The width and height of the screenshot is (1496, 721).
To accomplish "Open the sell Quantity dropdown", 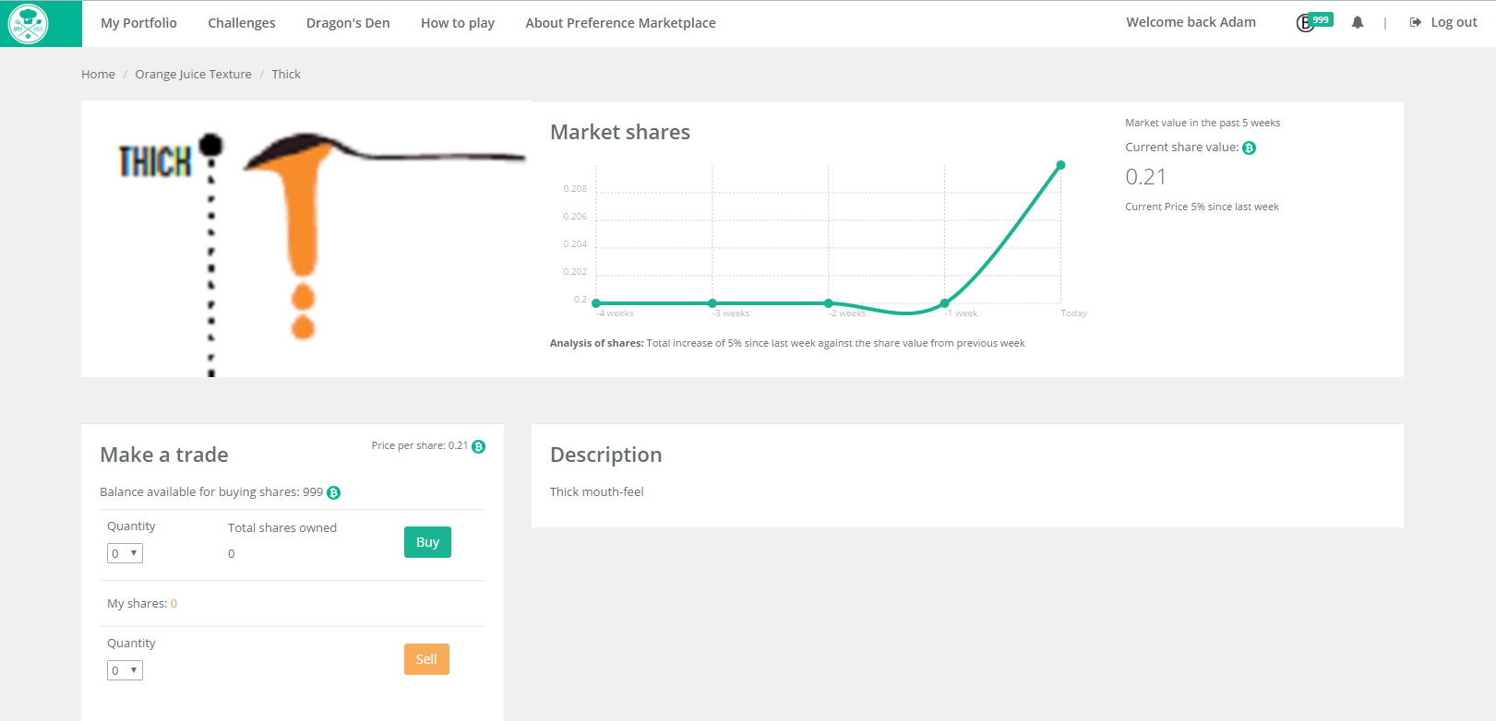I will [125, 671].
